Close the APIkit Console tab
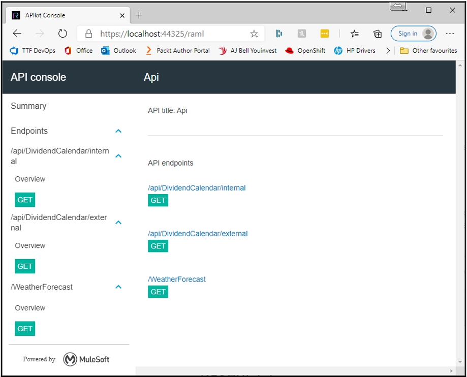This screenshot has height=377, width=467. click(x=122, y=15)
